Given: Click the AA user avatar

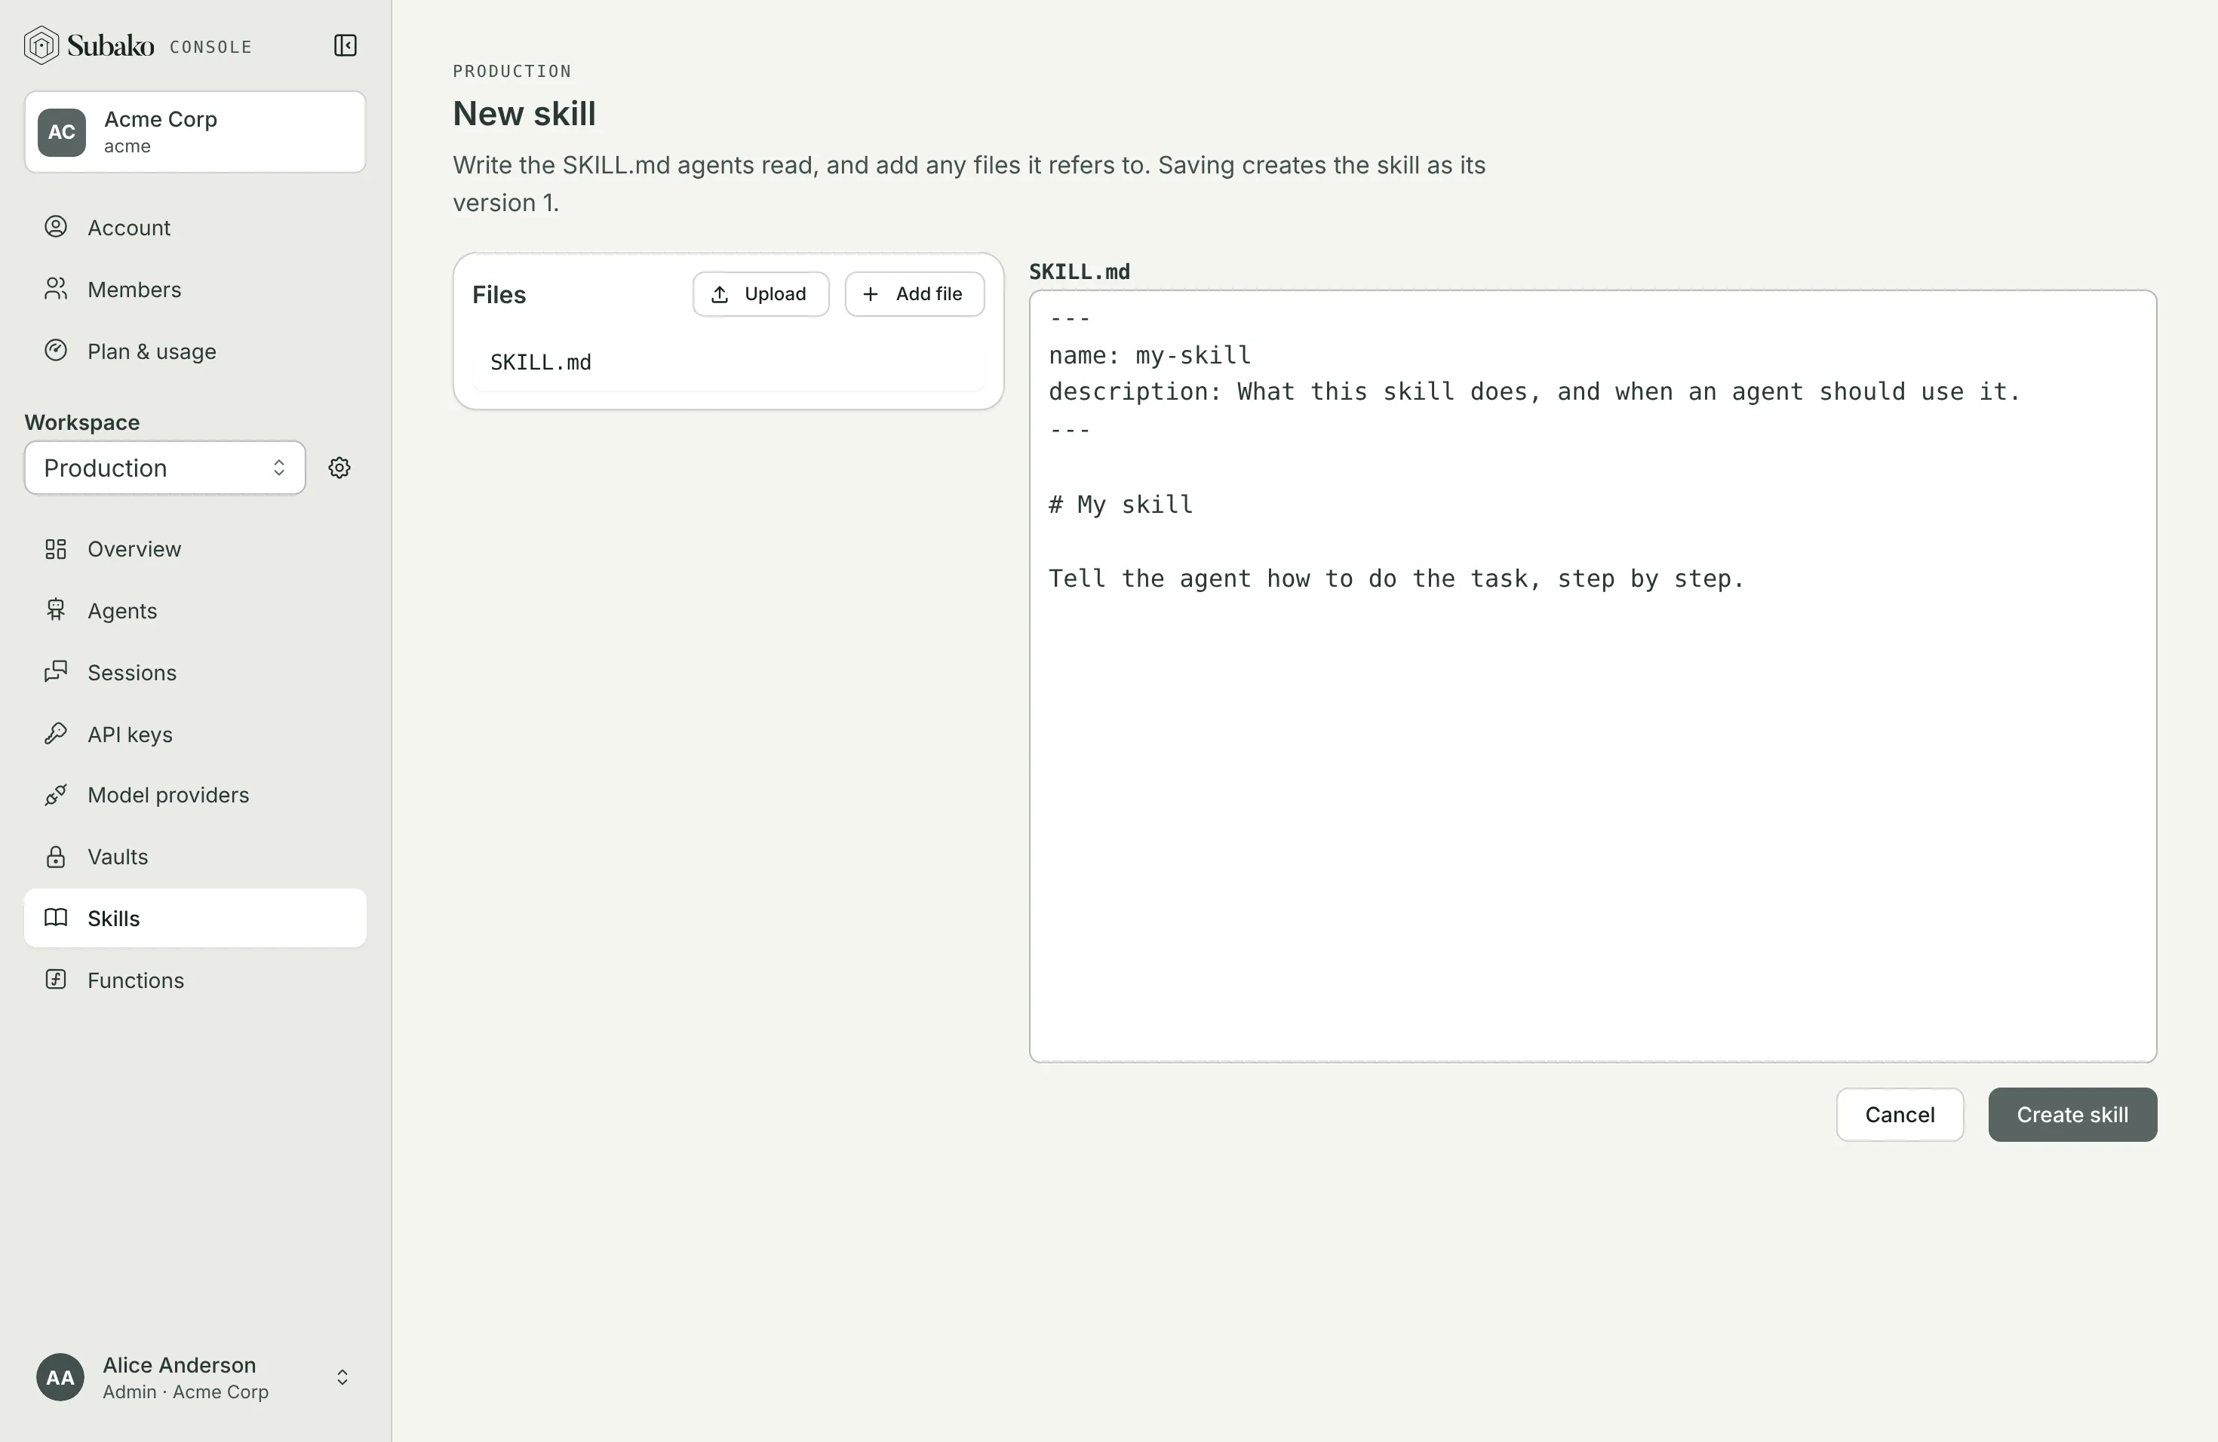Looking at the screenshot, I should coord(60,1377).
